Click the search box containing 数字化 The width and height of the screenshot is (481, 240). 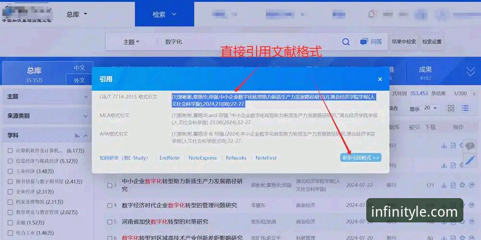[249, 42]
